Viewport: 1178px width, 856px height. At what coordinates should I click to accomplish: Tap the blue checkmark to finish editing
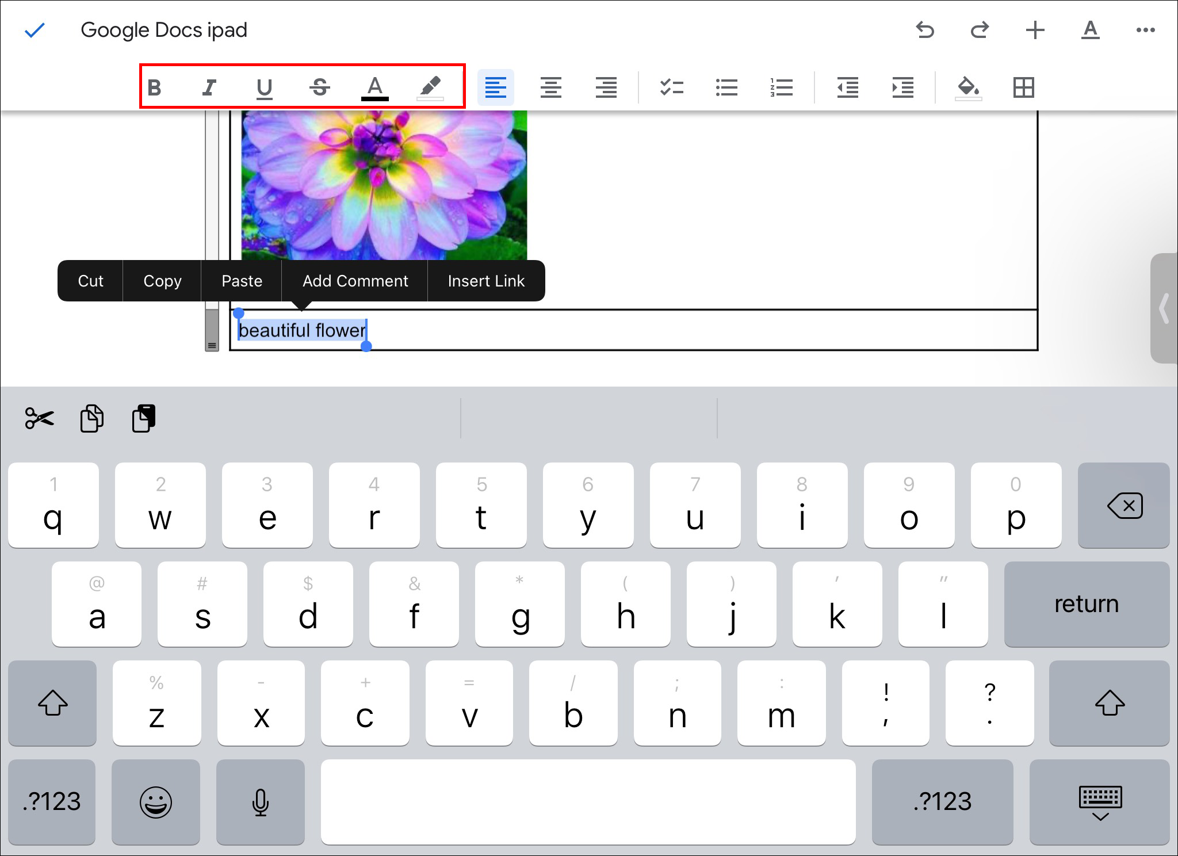[35, 30]
